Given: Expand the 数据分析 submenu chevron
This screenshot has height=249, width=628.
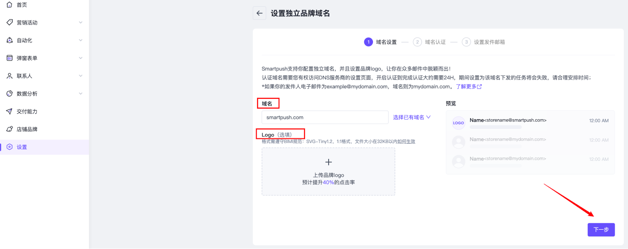Looking at the screenshot, I should (x=80, y=94).
